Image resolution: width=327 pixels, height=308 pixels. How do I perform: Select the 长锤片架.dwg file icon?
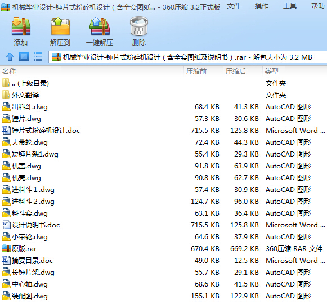coord(6,273)
